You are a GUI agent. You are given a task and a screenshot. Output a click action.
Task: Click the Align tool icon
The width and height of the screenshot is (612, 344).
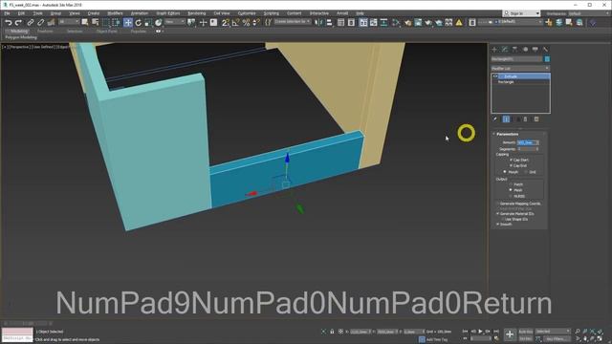(329, 23)
